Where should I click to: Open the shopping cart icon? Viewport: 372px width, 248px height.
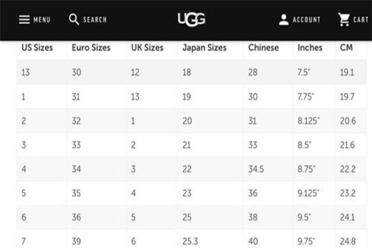point(343,20)
